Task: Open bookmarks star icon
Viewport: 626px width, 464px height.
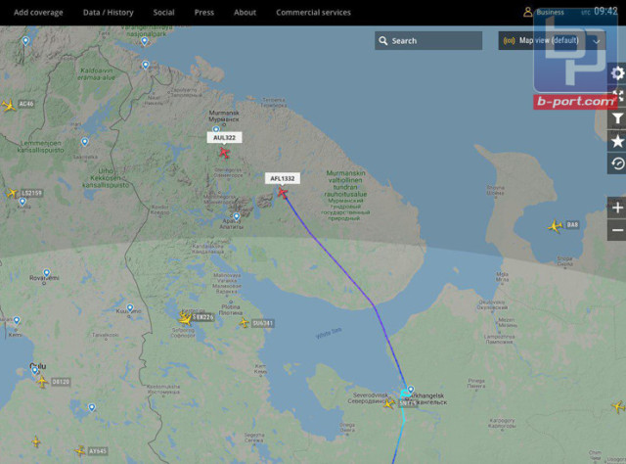Action: pos(617,141)
